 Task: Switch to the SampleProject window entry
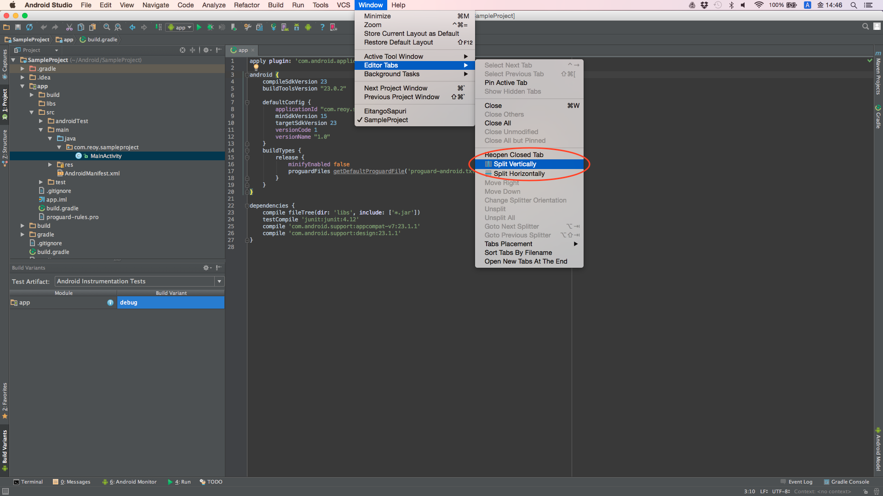click(x=386, y=120)
